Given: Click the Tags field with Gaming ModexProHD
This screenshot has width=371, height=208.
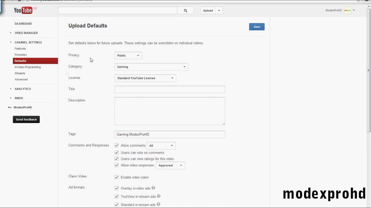Looking at the screenshot, I should (x=170, y=134).
